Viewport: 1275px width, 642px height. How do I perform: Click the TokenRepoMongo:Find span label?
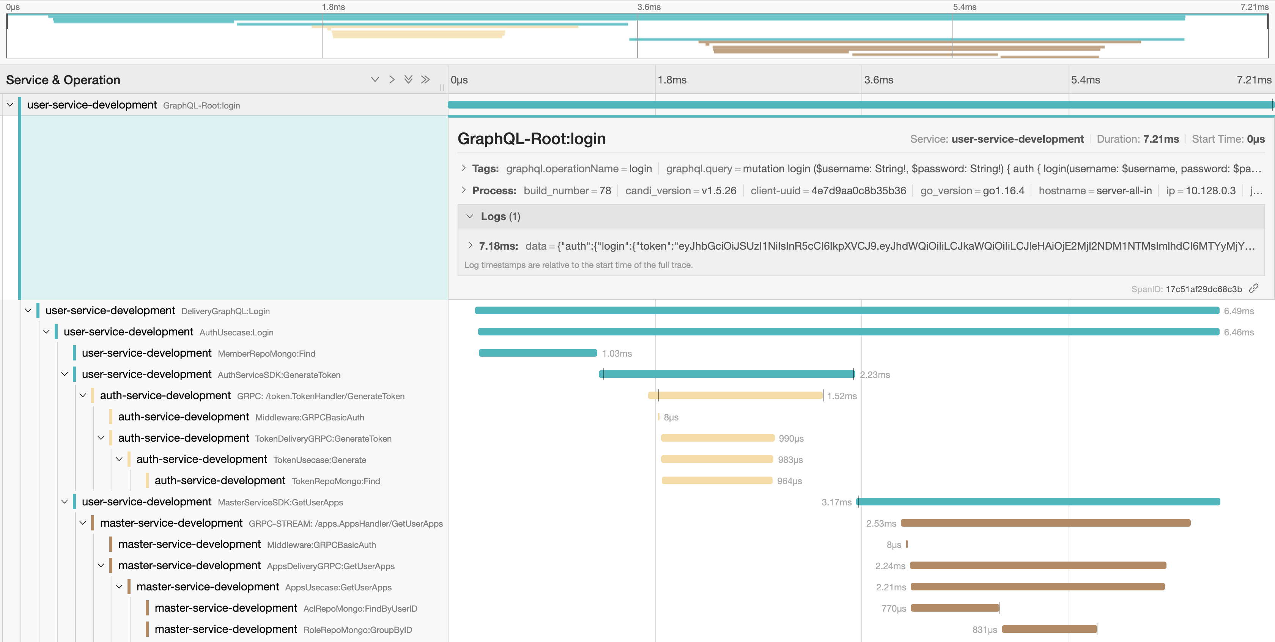click(335, 481)
